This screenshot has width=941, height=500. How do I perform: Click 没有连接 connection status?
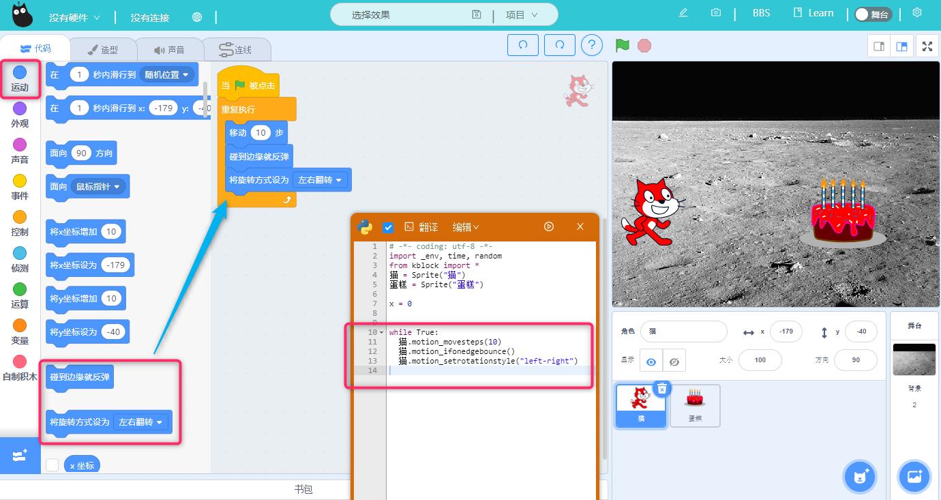150,17
